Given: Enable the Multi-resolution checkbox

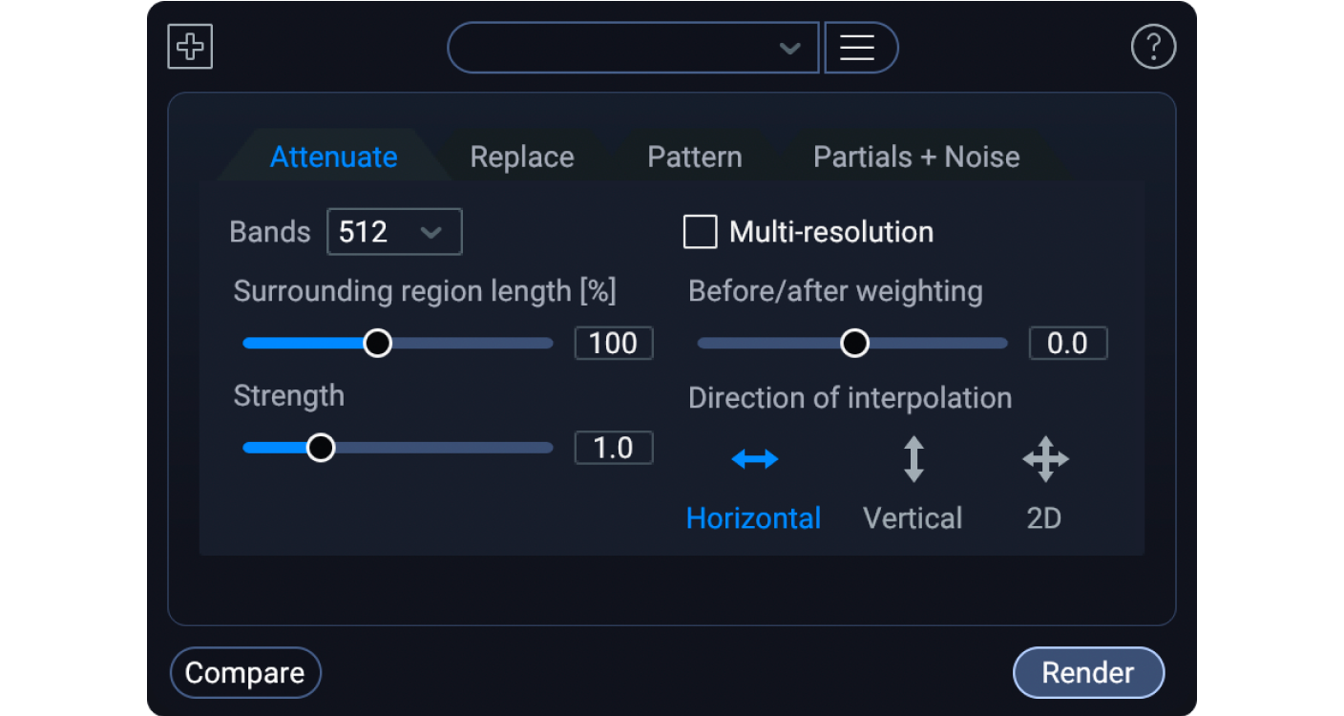Looking at the screenshot, I should pyautogui.click(x=700, y=232).
